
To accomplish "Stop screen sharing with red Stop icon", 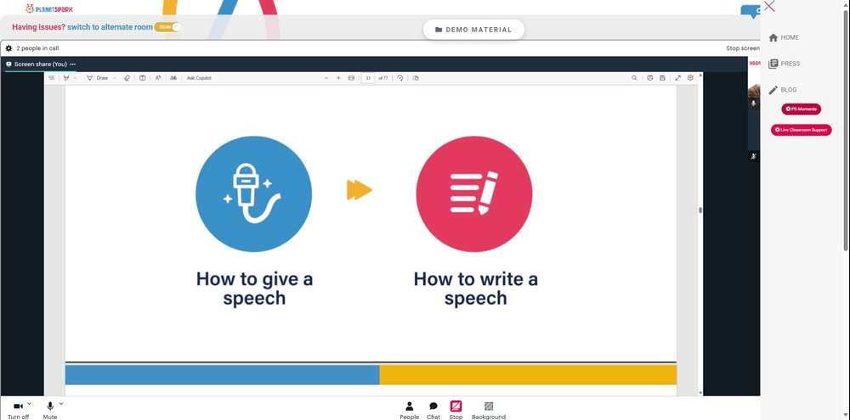I will (x=456, y=406).
